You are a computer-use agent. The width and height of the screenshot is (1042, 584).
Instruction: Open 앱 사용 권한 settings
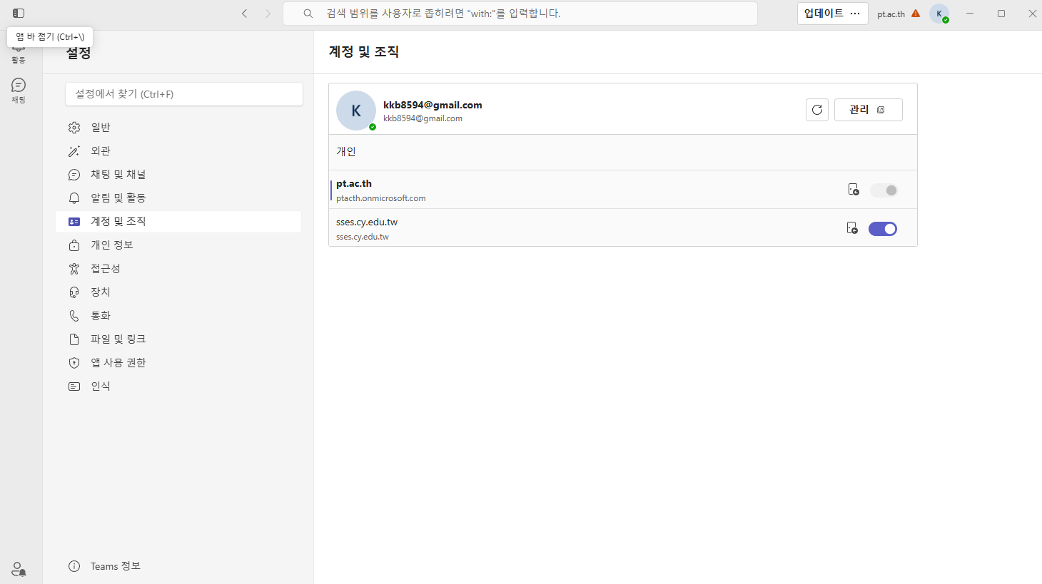click(x=178, y=363)
